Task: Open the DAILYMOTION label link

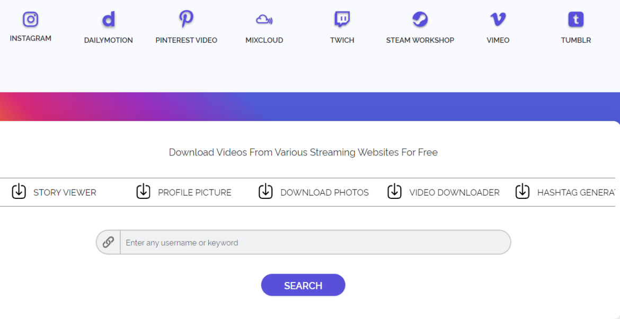Action: tap(108, 40)
